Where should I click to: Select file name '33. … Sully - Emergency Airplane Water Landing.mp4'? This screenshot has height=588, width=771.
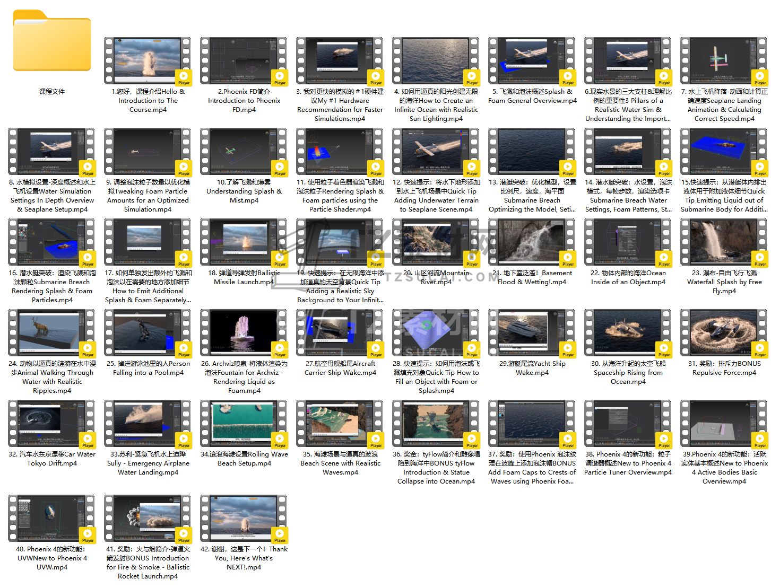pyautogui.click(x=148, y=463)
